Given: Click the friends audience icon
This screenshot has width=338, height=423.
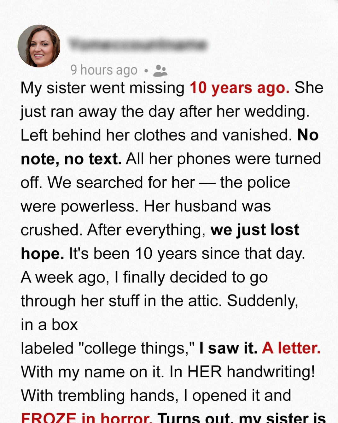Looking at the screenshot, I should pos(160,71).
